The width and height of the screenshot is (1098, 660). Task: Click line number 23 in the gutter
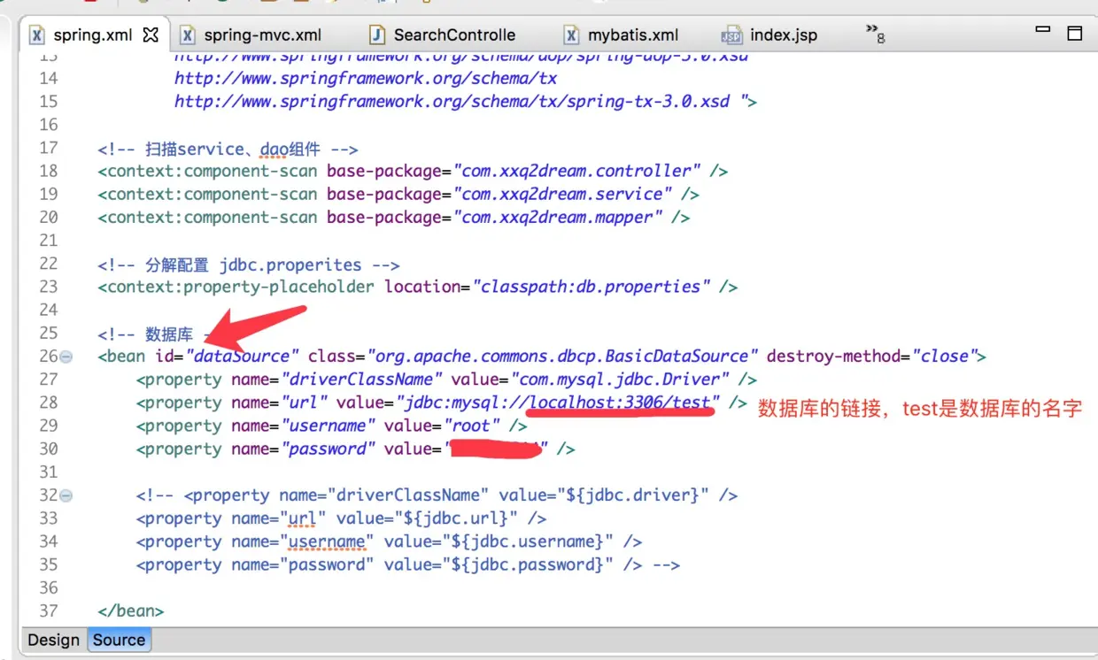coord(48,287)
